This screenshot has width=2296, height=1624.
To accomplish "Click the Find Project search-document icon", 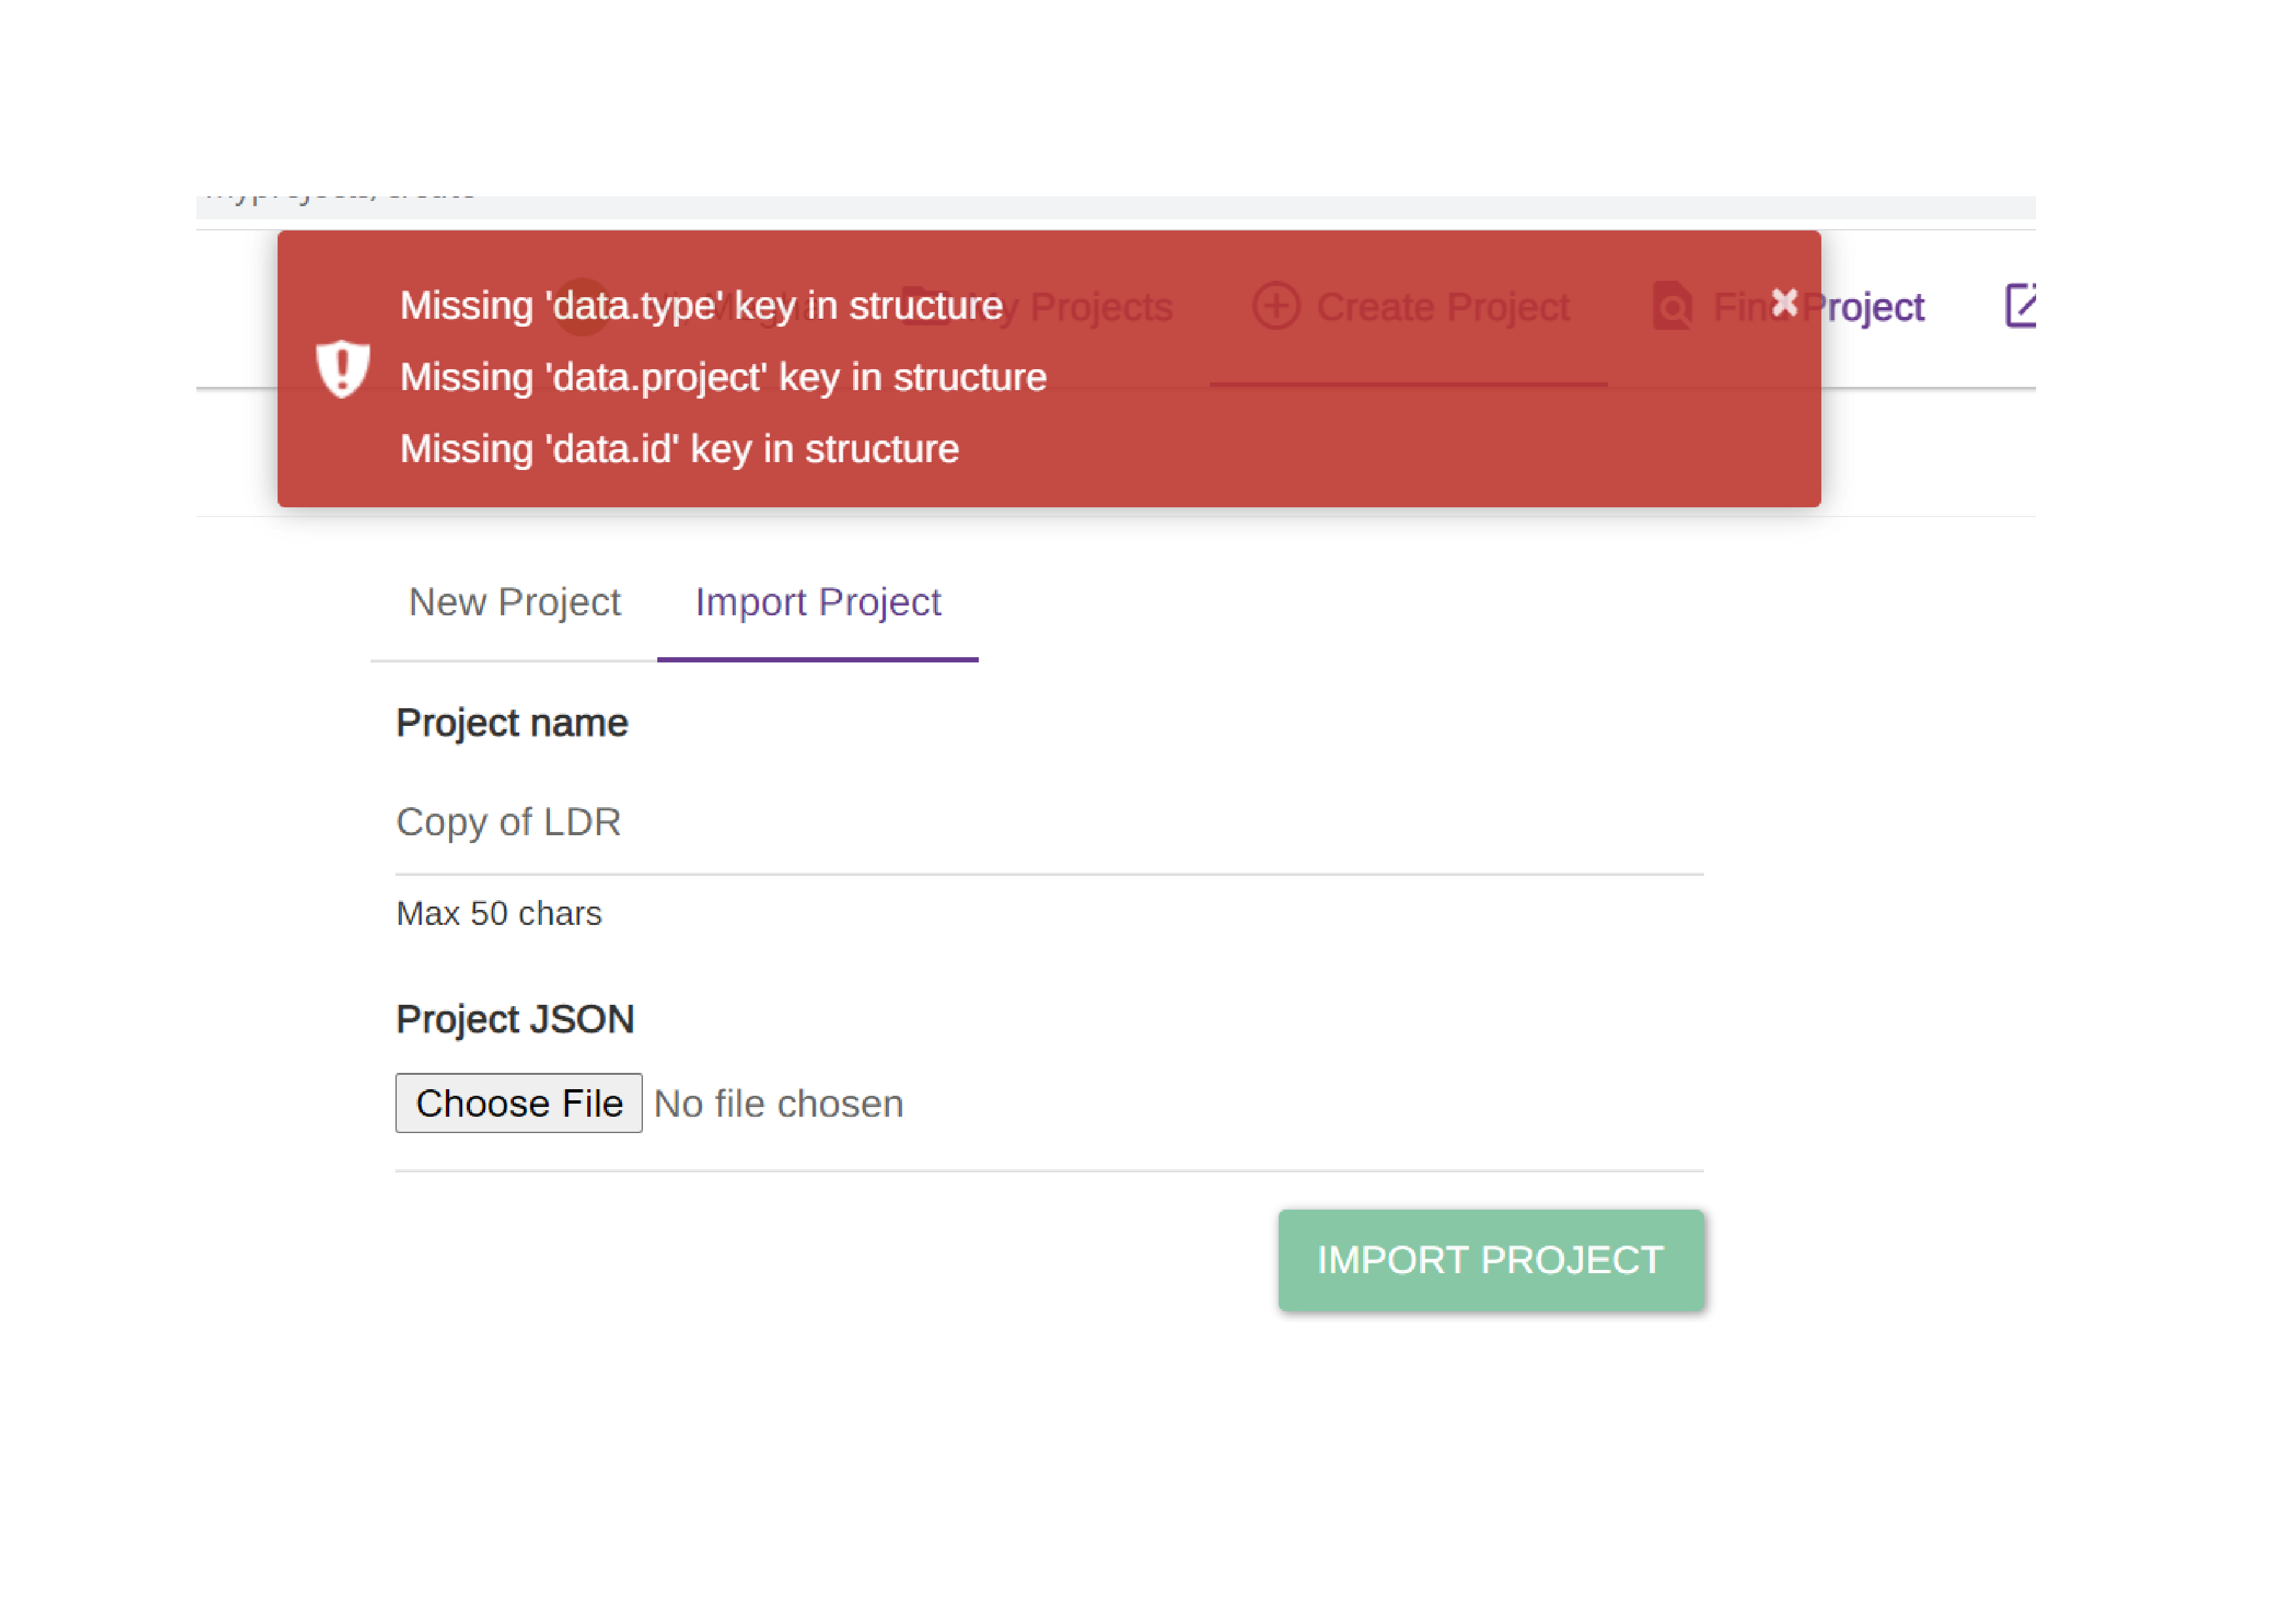I will (x=1672, y=306).
